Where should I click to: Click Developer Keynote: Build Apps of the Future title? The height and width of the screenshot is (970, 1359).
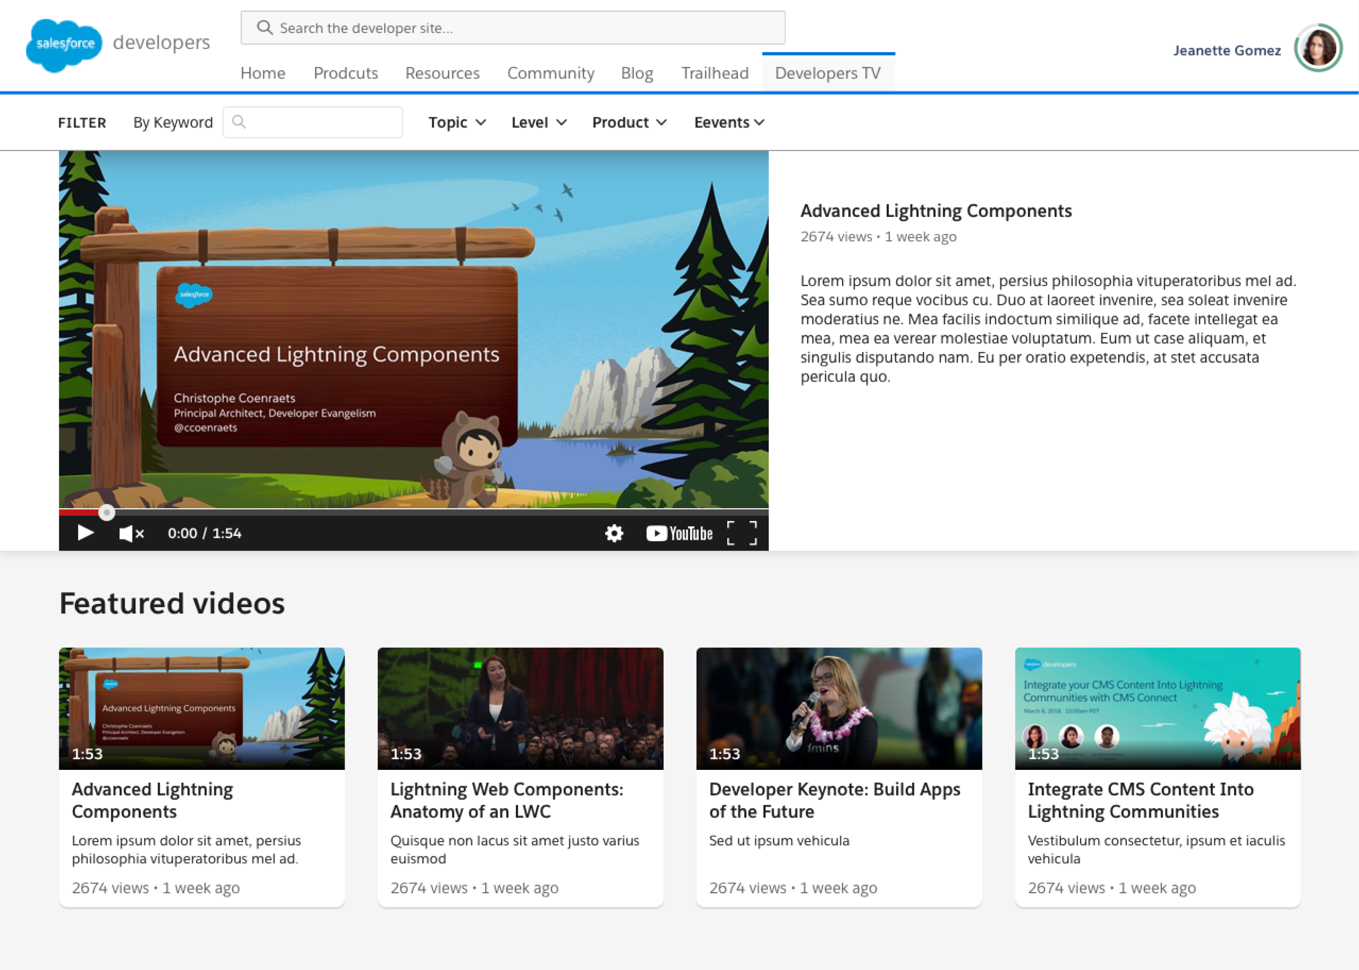(834, 800)
